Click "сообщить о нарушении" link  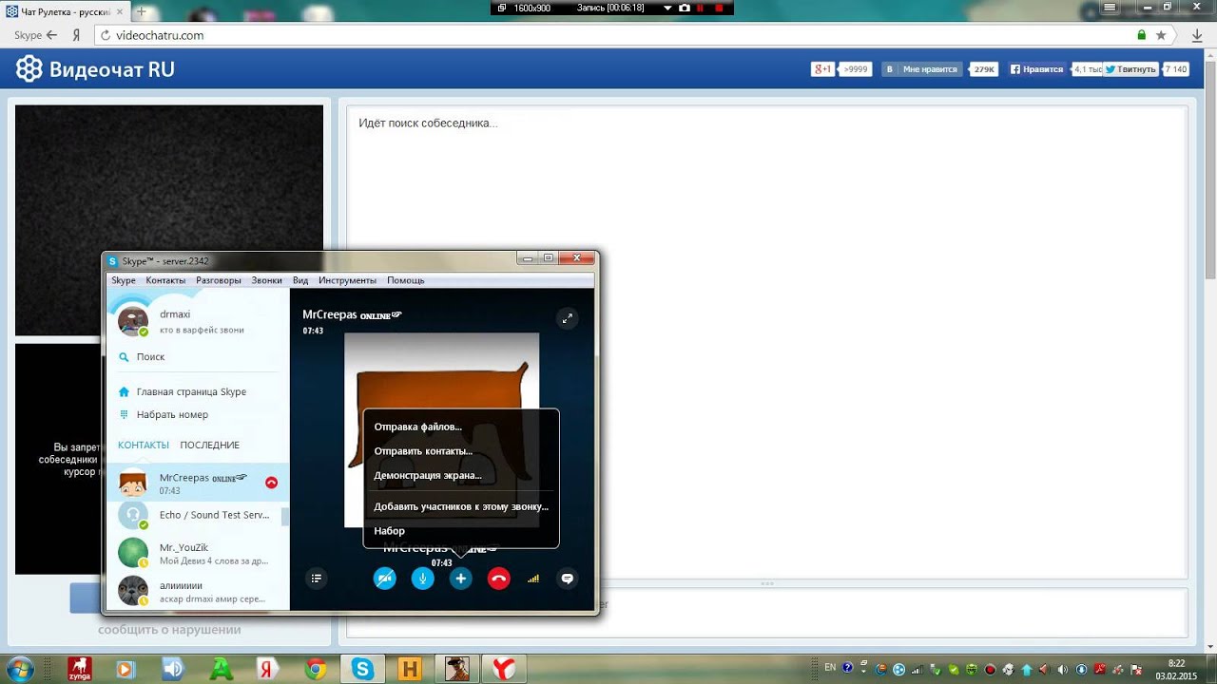[x=169, y=630]
